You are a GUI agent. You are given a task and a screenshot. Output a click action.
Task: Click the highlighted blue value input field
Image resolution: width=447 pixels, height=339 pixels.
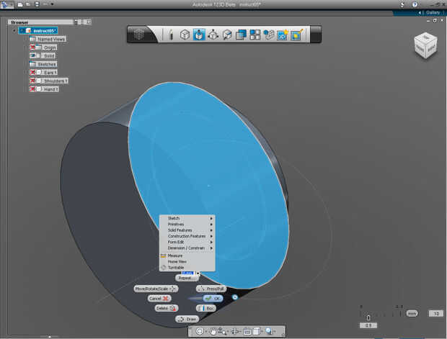188,274
